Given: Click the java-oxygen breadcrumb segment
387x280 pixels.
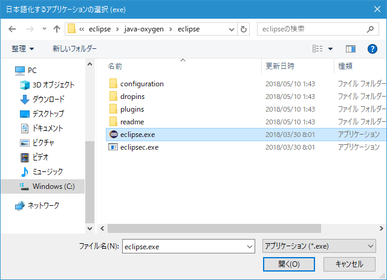Looking at the screenshot, I should point(144,29).
